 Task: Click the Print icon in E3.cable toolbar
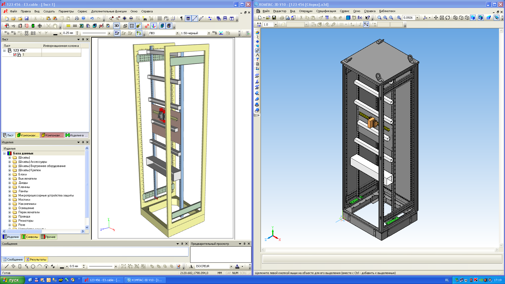[x=77, y=18]
